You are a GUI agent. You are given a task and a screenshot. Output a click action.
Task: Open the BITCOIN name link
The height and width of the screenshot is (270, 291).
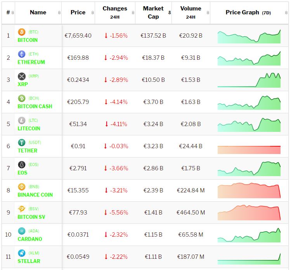point(28,40)
